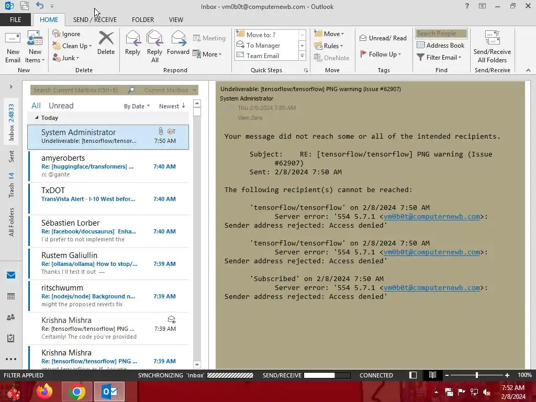Select the 'Move to: ?' quick step
This screenshot has height=402, width=536.
pos(266,35)
